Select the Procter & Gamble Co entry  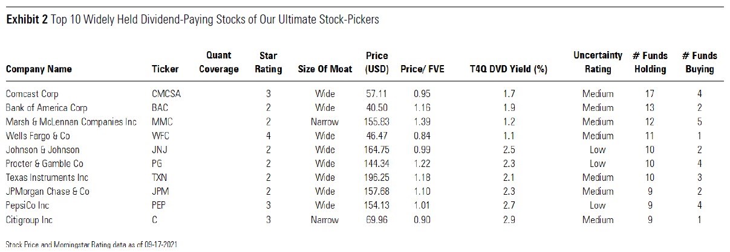point(44,164)
